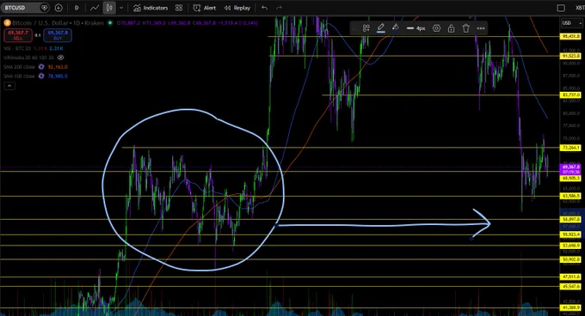Click the icon beside SMA 200 close

[x=41, y=67]
